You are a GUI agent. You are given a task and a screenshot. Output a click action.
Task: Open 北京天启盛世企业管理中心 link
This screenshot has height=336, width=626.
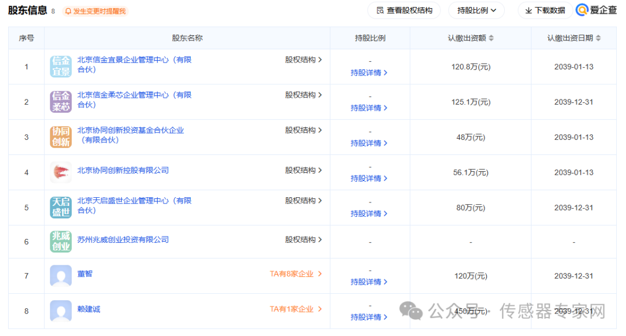pyautogui.click(x=134, y=205)
